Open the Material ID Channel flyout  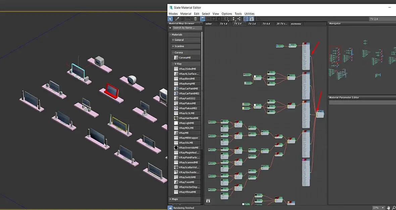226,19
